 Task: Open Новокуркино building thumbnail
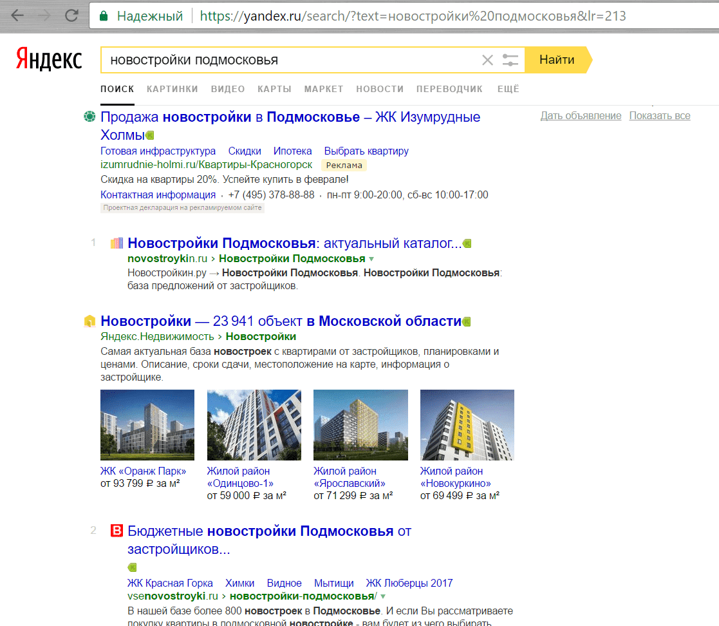467,425
